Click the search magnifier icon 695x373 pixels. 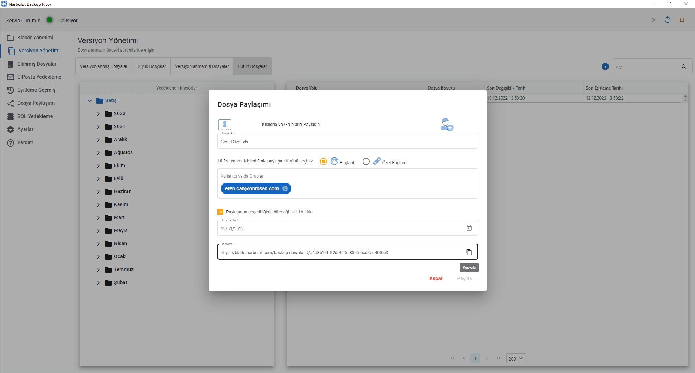(x=684, y=67)
